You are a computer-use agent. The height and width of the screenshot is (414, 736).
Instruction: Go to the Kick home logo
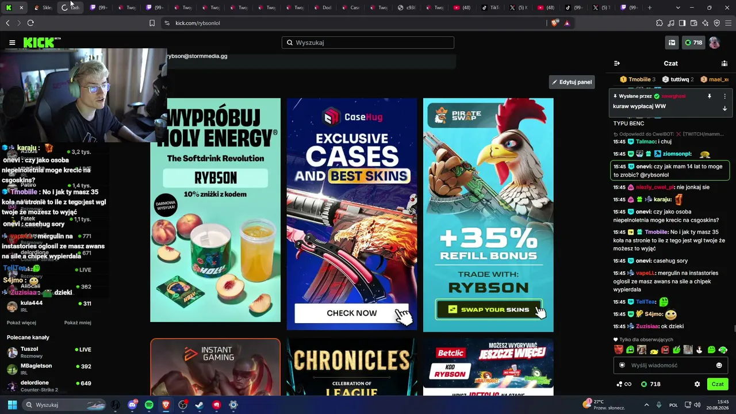(x=41, y=42)
